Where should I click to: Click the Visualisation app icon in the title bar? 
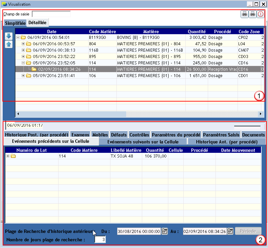click(4, 4)
